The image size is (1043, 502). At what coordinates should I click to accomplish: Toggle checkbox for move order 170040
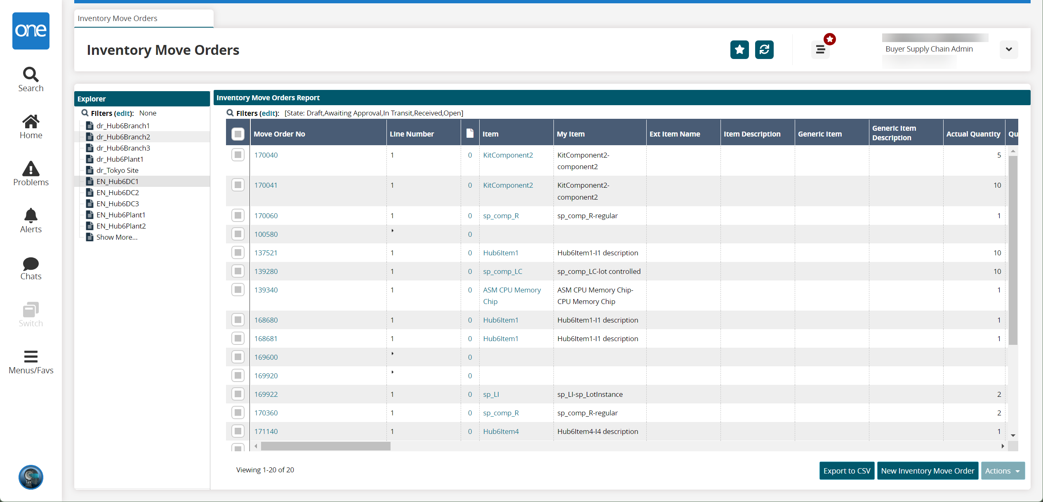238,154
